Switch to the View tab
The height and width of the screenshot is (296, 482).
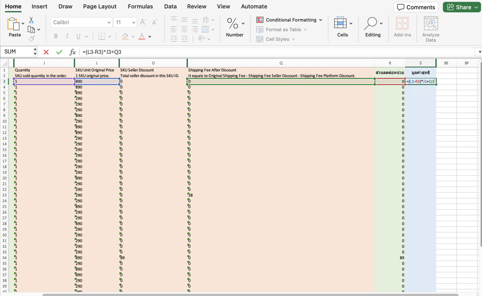click(223, 7)
